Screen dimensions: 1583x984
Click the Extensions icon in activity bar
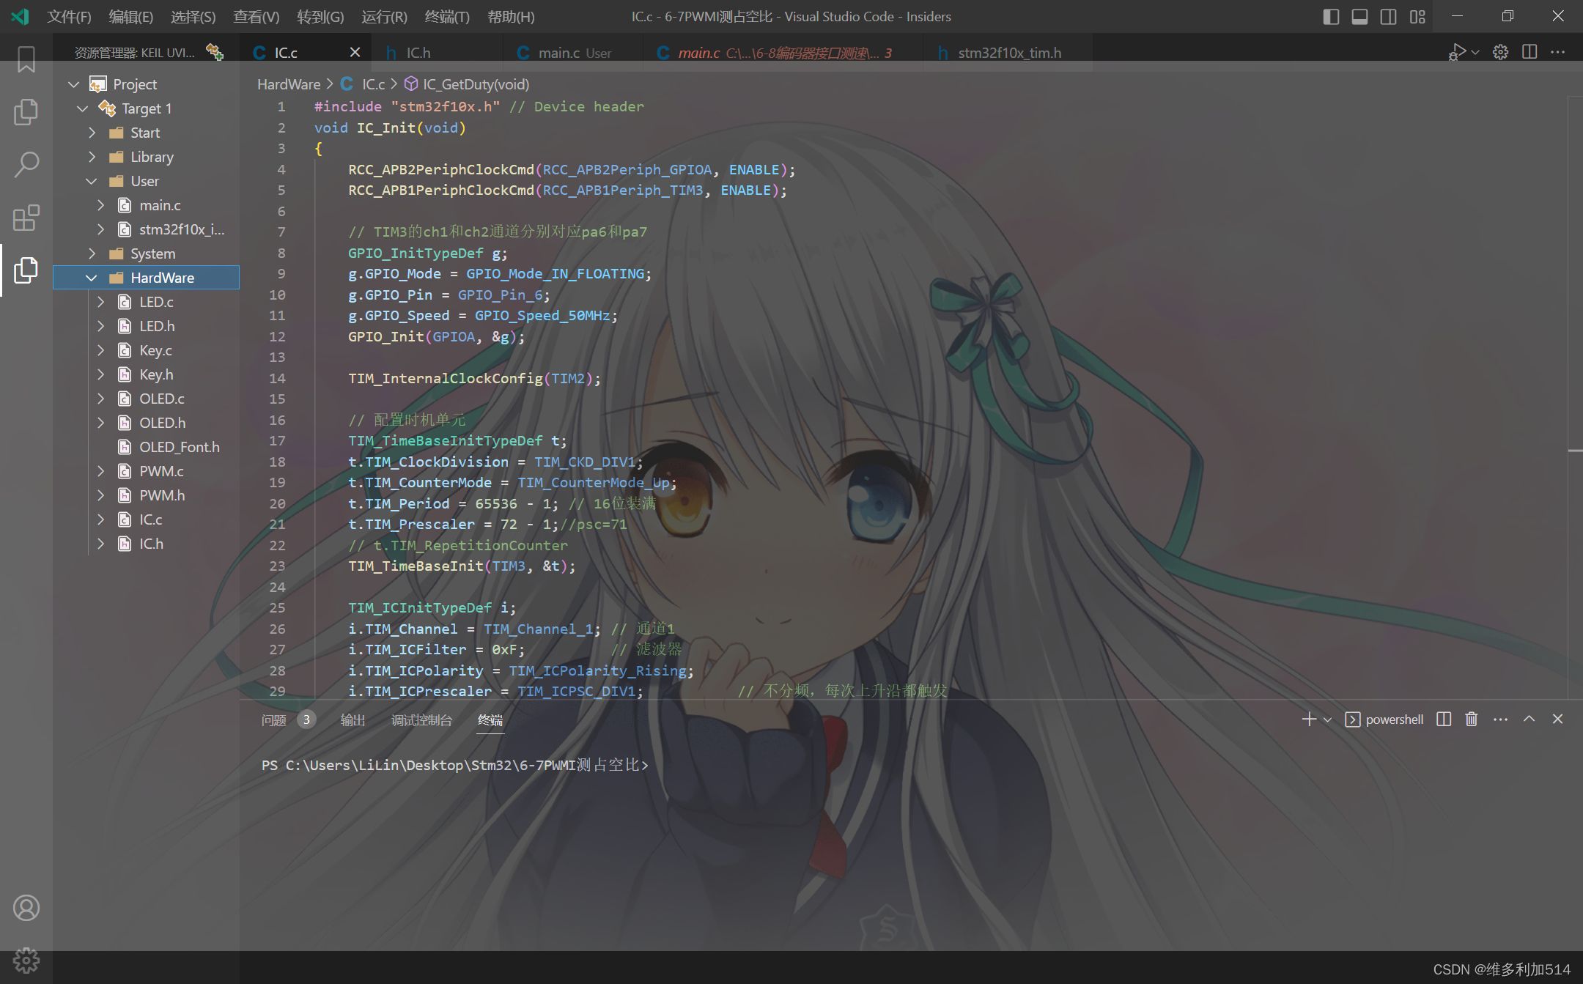[25, 217]
